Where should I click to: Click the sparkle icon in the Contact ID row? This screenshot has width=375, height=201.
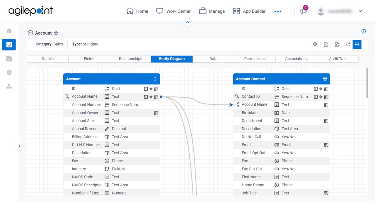tap(321, 97)
